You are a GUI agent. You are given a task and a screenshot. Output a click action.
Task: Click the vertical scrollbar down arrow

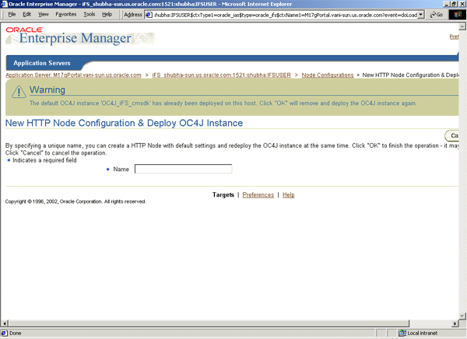(462, 316)
